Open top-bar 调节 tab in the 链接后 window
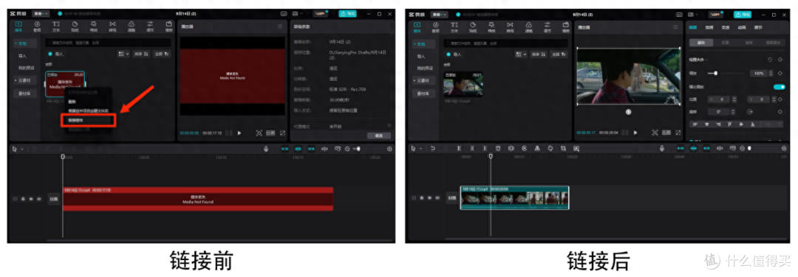This screenshot has height=277, width=798. tap(548, 27)
